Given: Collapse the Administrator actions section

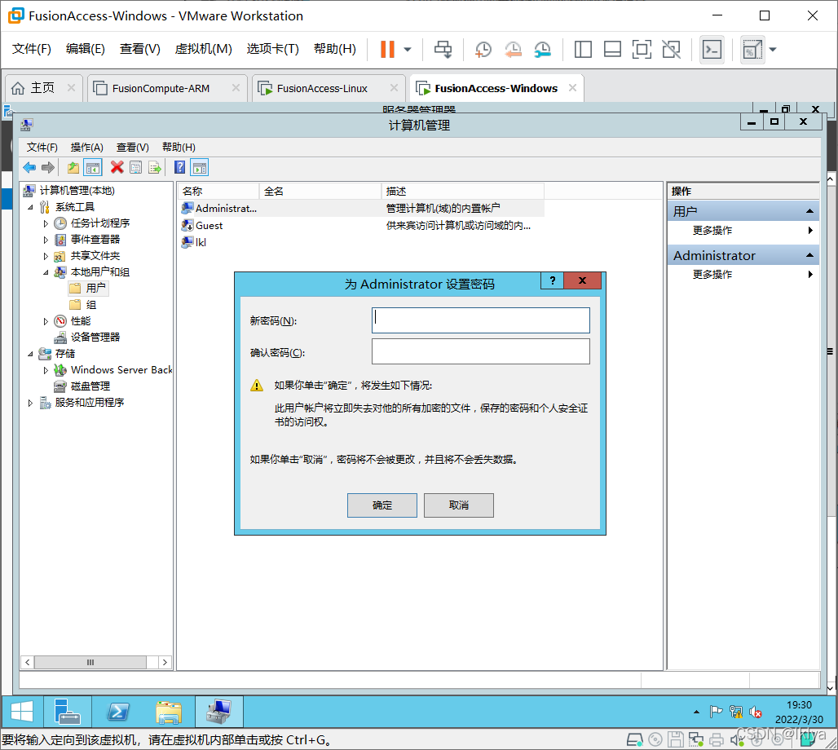Looking at the screenshot, I should pyautogui.click(x=809, y=255).
